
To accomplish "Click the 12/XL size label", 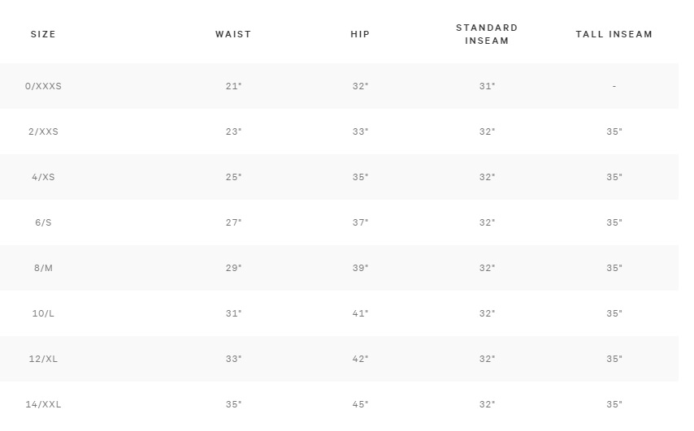I will [x=43, y=359].
